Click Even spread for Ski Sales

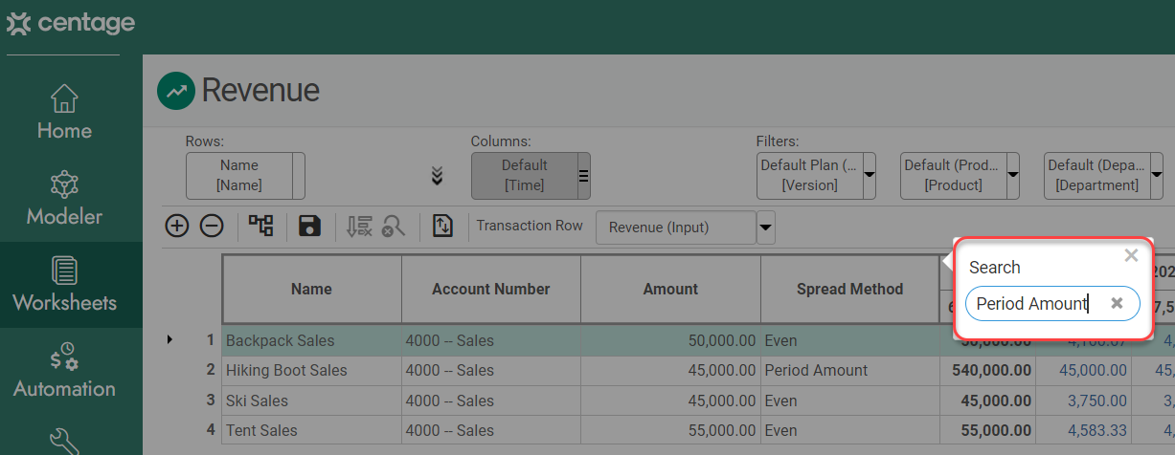click(x=849, y=401)
